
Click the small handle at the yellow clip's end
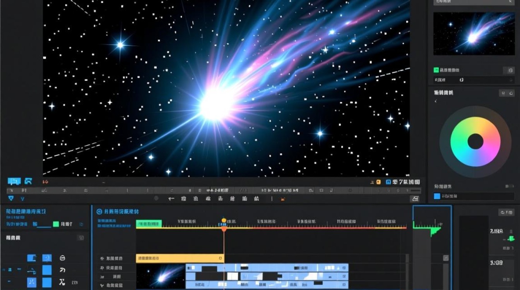pyautogui.click(x=221, y=258)
